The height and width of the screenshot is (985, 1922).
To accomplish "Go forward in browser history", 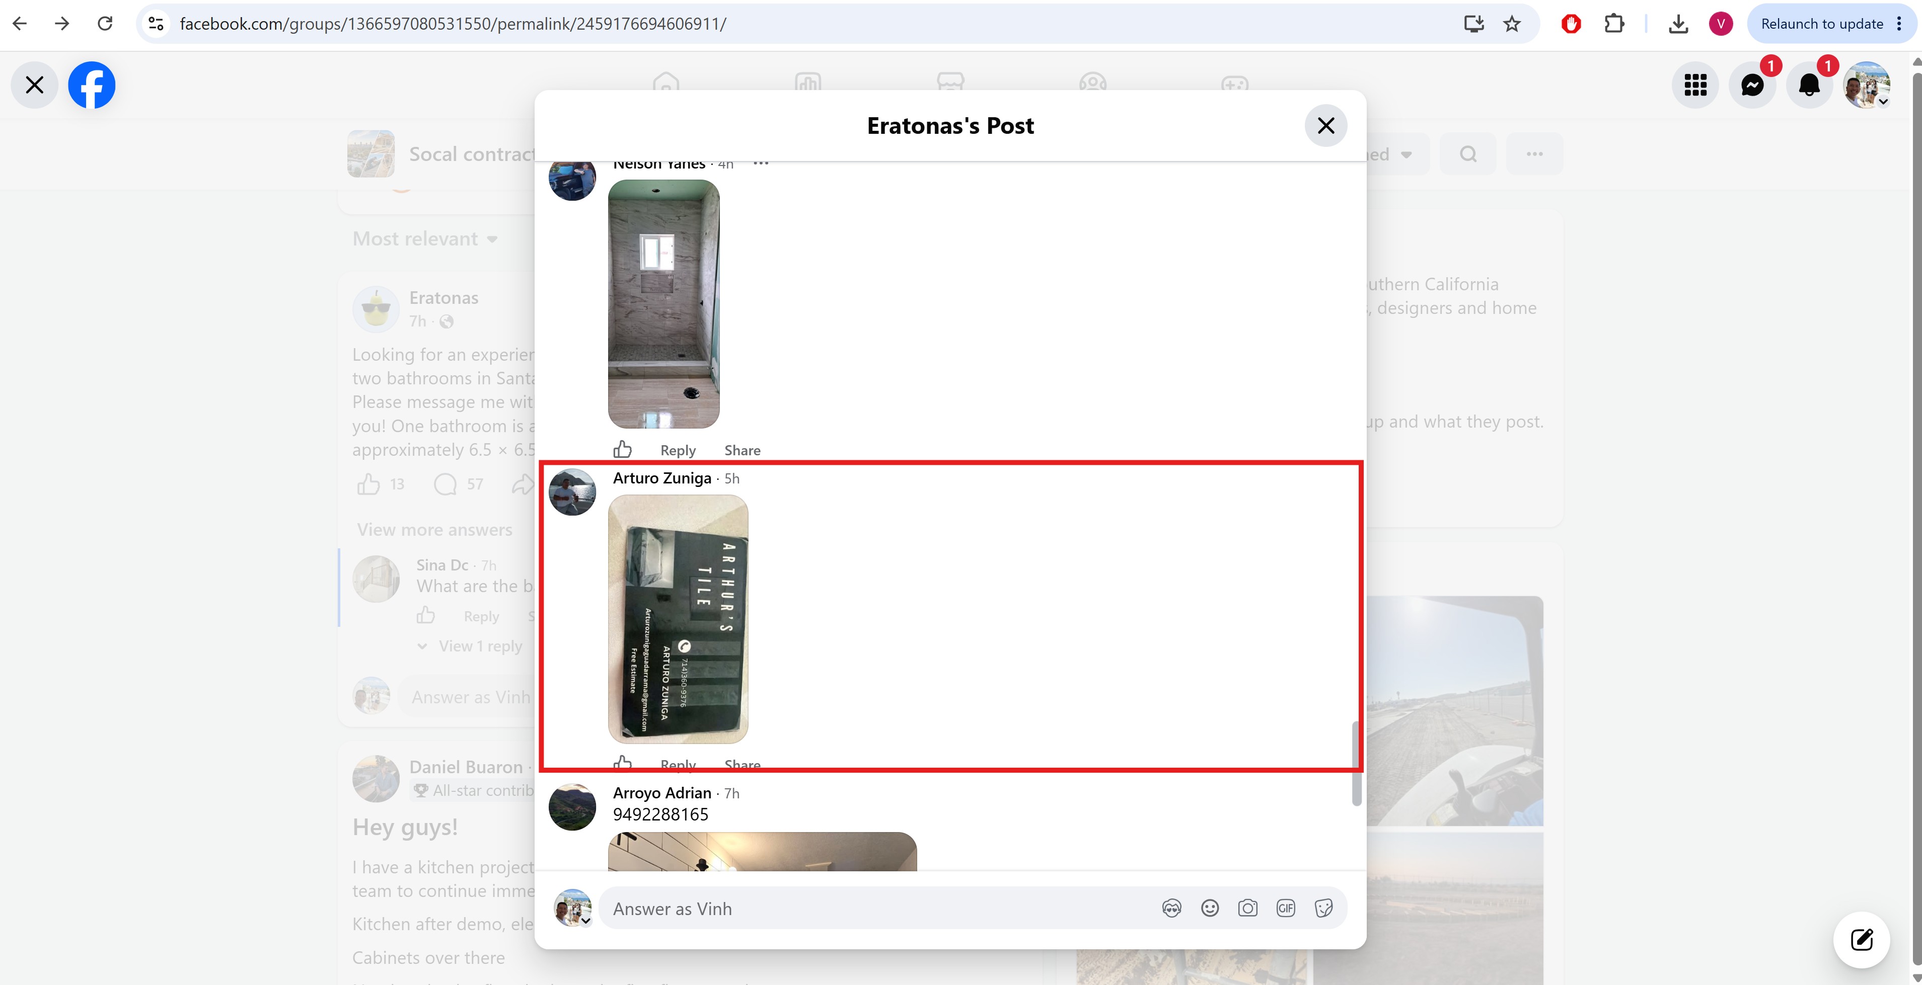I will click(x=62, y=24).
